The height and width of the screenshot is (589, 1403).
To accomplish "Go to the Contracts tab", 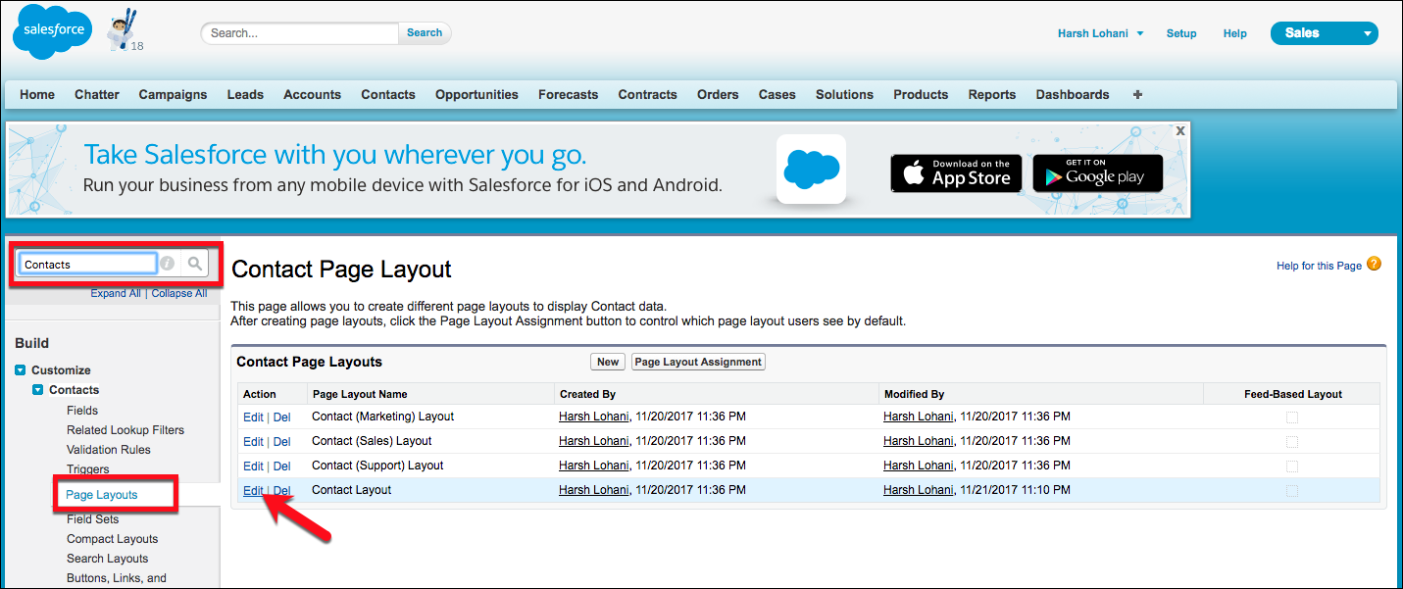I will pos(647,95).
